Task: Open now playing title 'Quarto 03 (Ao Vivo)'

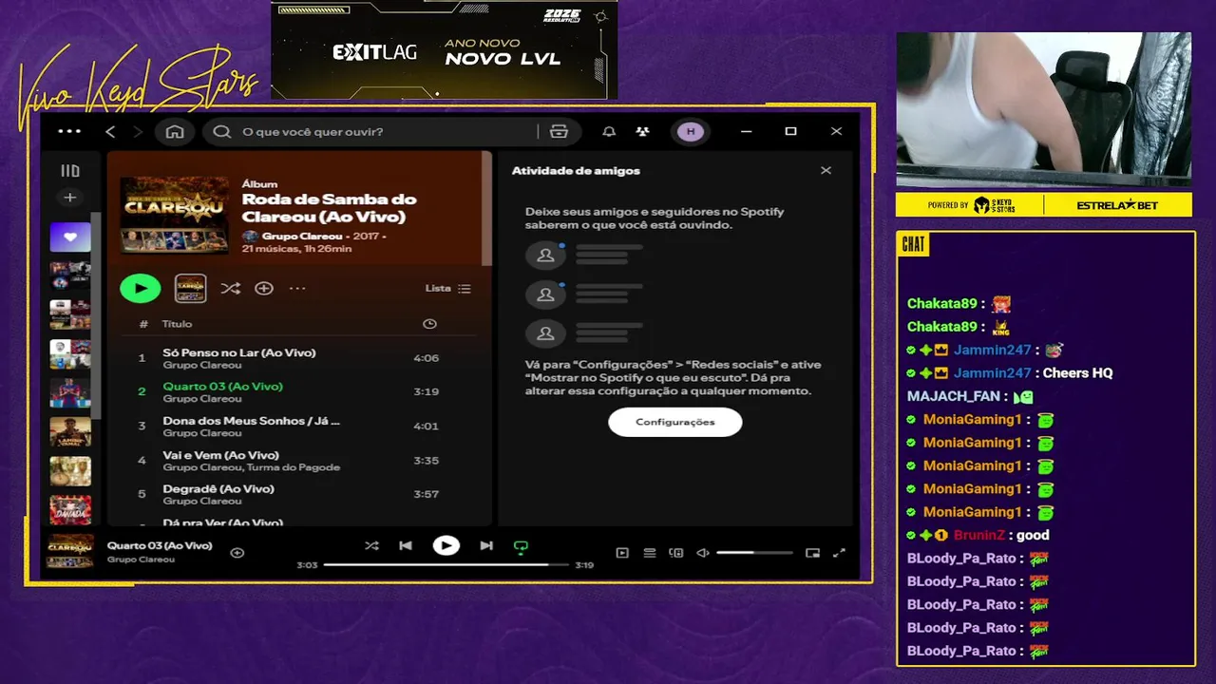Action: [x=160, y=545]
